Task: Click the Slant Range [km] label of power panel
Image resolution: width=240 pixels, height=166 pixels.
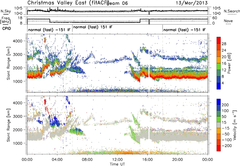Action: (8, 63)
